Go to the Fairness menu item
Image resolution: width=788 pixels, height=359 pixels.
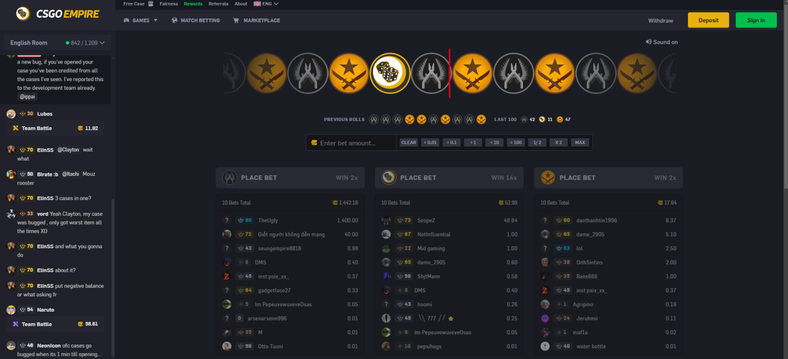[169, 4]
